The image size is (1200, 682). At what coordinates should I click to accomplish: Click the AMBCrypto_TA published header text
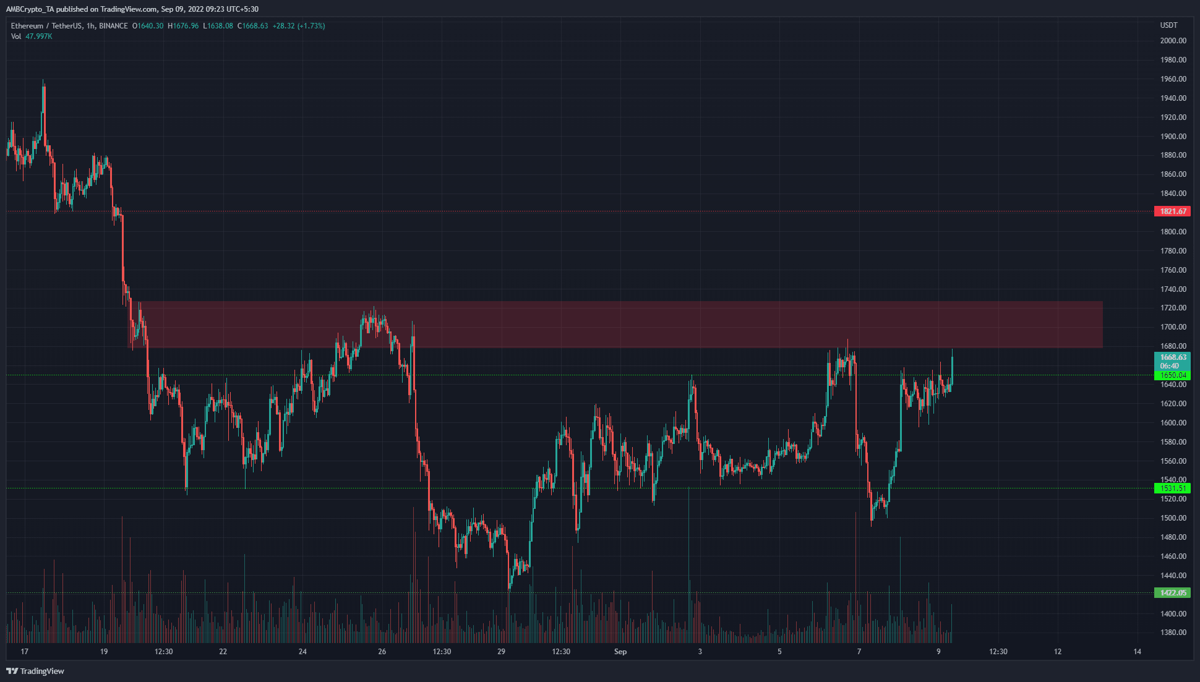(x=132, y=9)
